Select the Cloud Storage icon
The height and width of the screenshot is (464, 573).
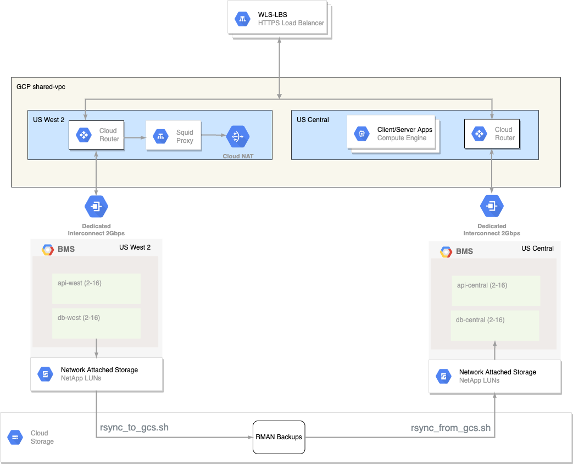(x=15, y=438)
